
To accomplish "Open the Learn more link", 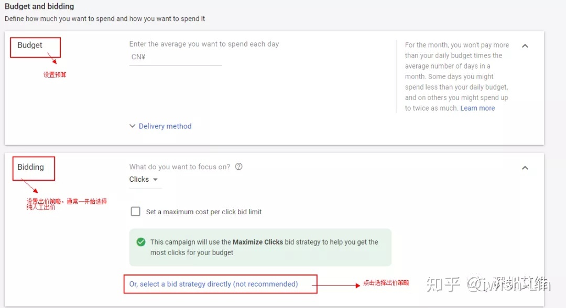I will click(x=477, y=108).
